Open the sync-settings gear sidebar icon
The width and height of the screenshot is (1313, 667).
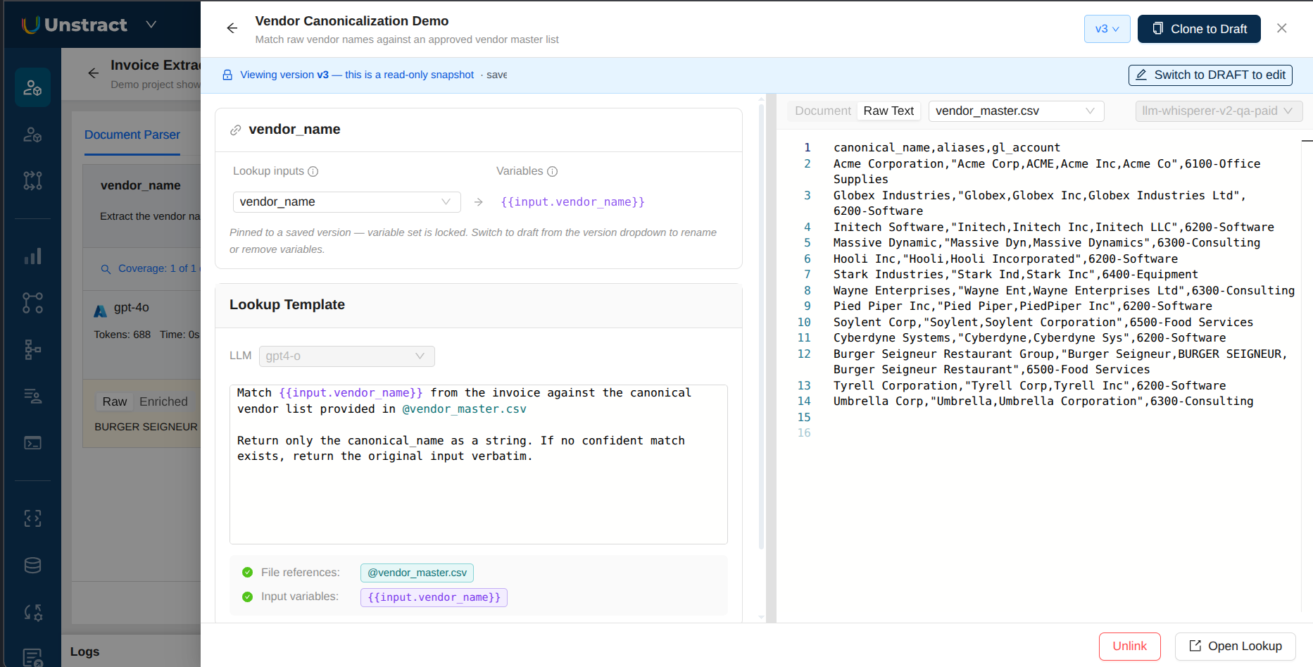(32, 612)
